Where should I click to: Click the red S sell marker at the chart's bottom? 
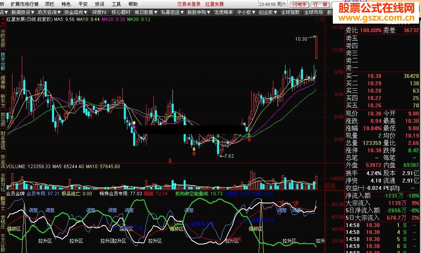click(x=170, y=161)
